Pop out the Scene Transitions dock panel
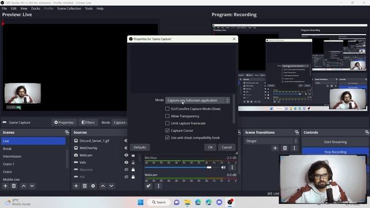This screenshot has width=370, height=208. [x=297, y=132]
